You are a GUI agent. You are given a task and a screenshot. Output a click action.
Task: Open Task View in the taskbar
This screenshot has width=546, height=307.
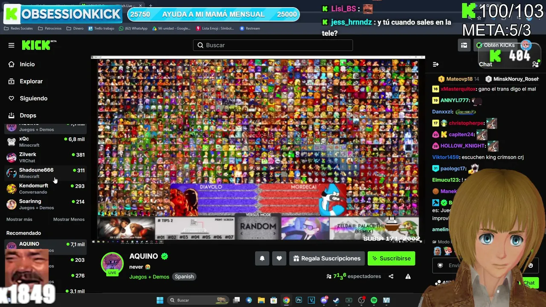(237, 300)
